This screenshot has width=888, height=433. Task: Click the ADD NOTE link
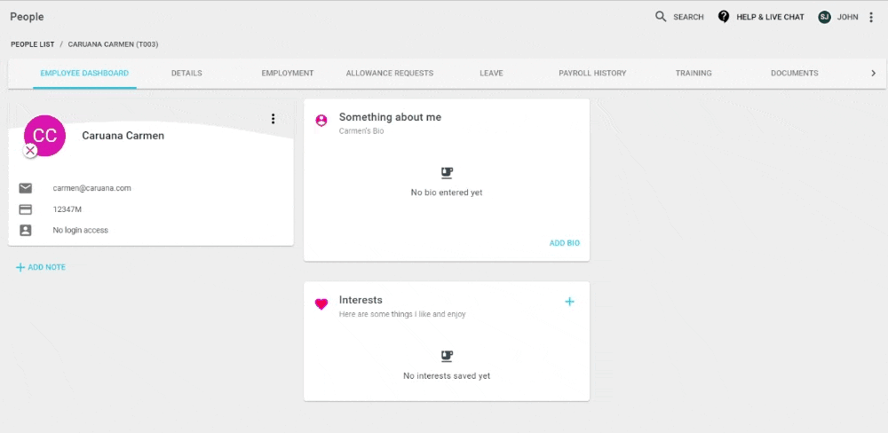pyautogui.click(x=41, y=267)
